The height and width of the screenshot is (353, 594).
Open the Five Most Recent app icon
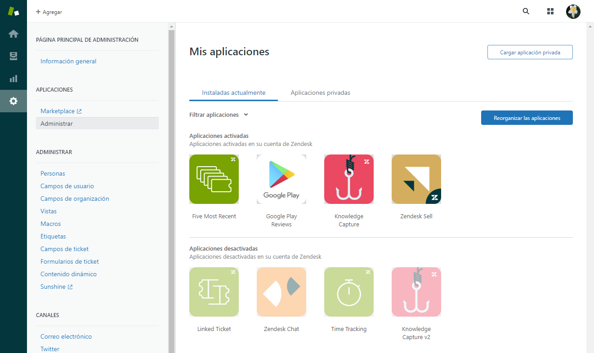coord(214,179)
